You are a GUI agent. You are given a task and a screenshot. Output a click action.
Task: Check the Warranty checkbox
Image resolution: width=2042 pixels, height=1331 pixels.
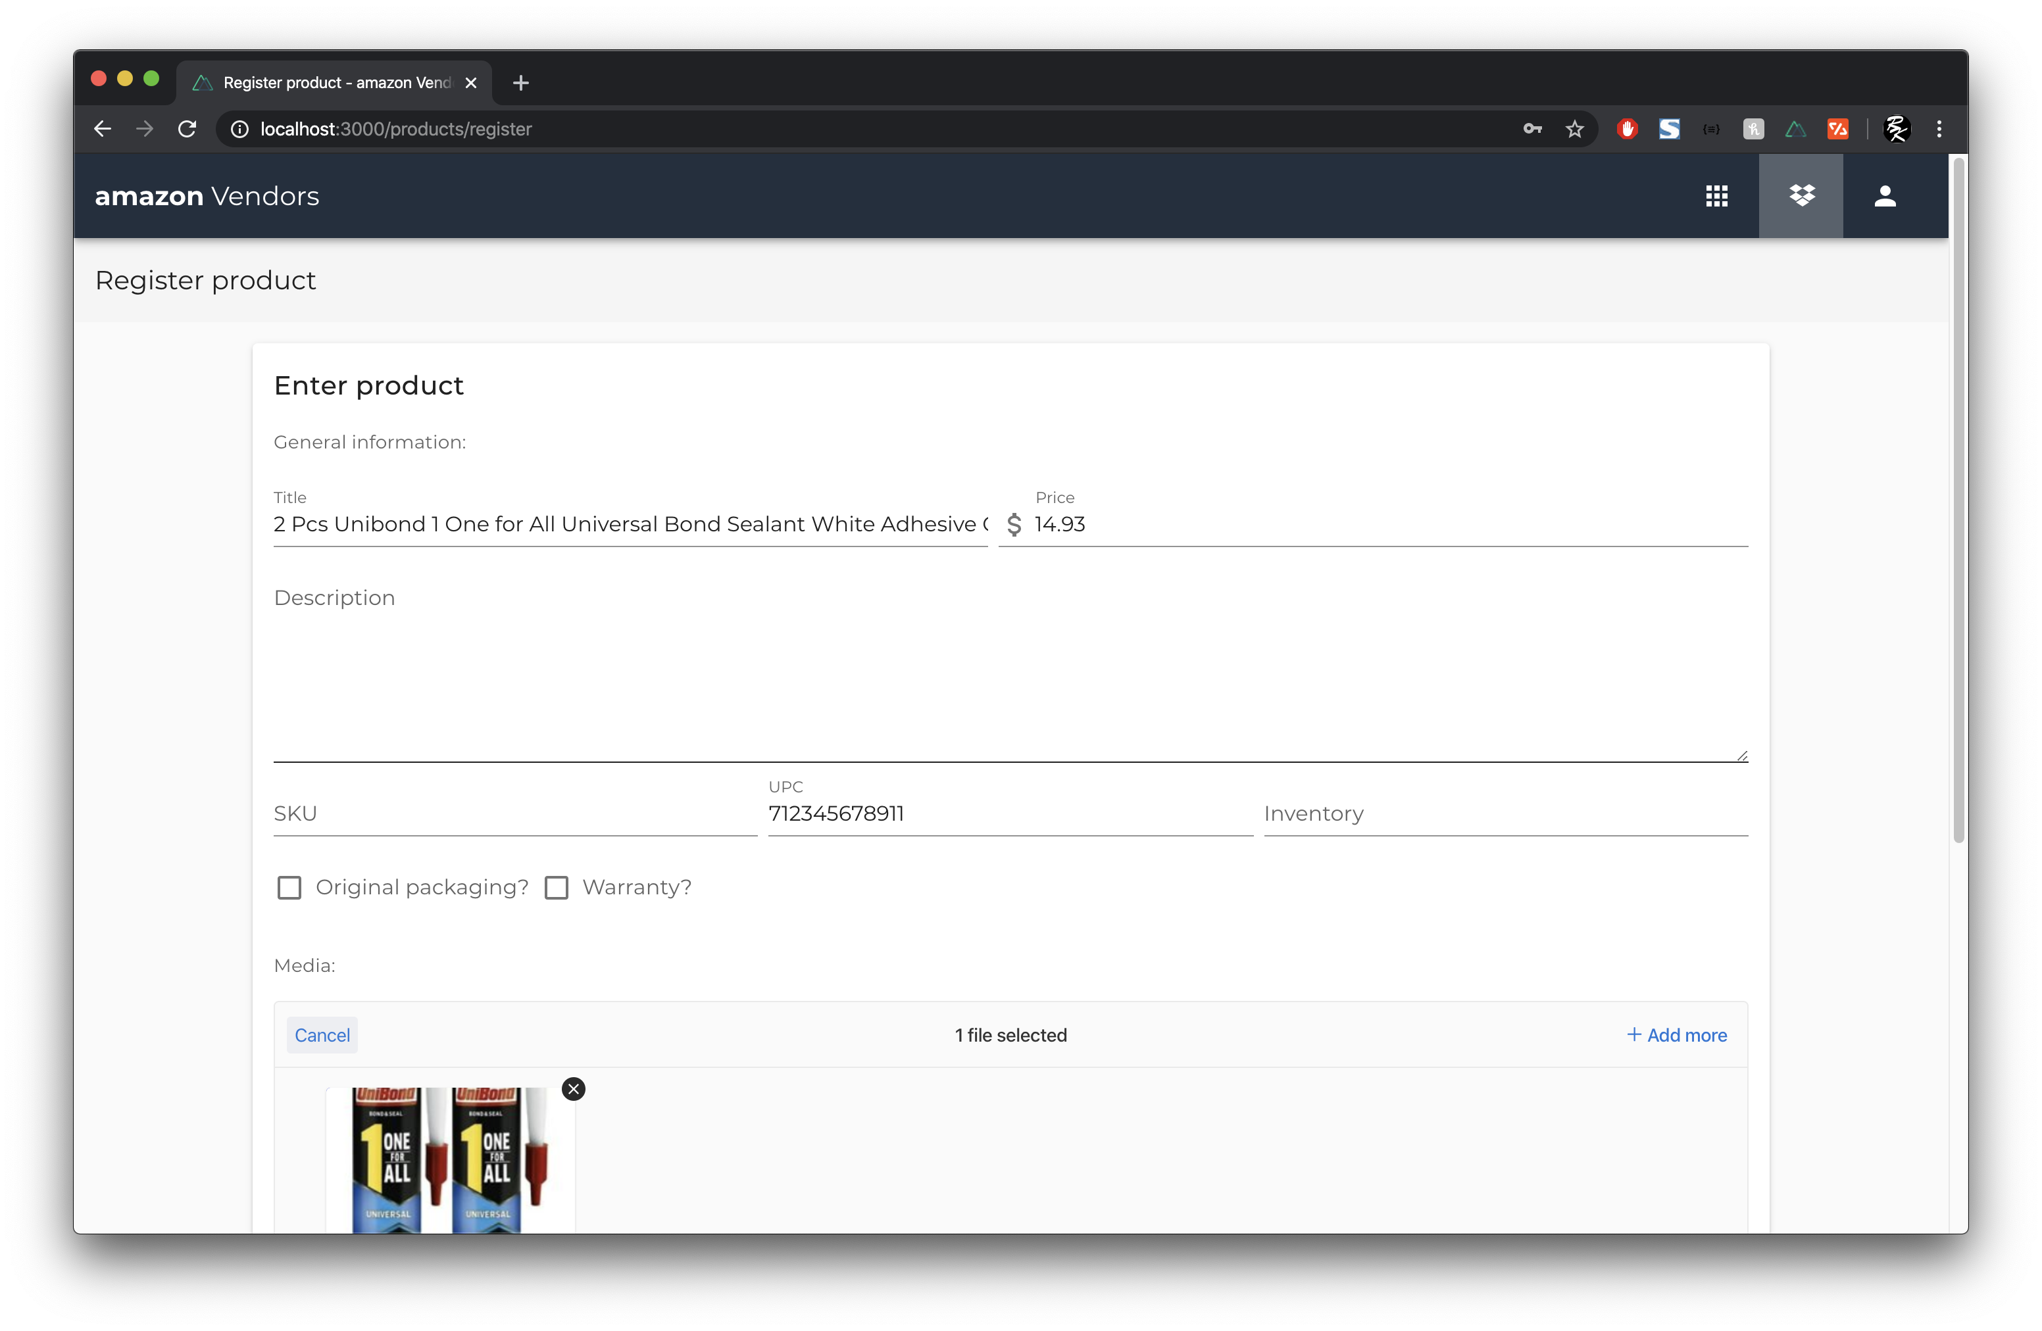557,888
